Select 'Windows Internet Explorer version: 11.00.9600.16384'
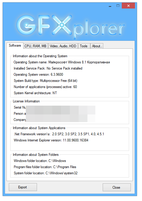The image size is (142, 201). click(51, 140)
